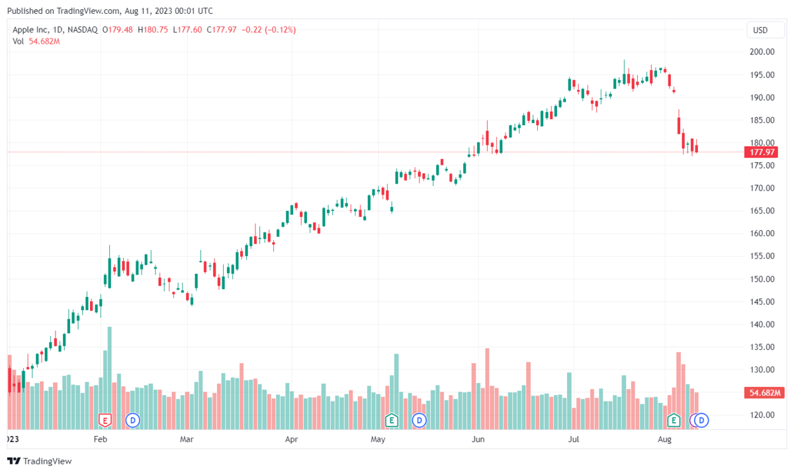Click the 200.00 price axis label
This screenshot has width=794, height=473.
tap(762, 52)
